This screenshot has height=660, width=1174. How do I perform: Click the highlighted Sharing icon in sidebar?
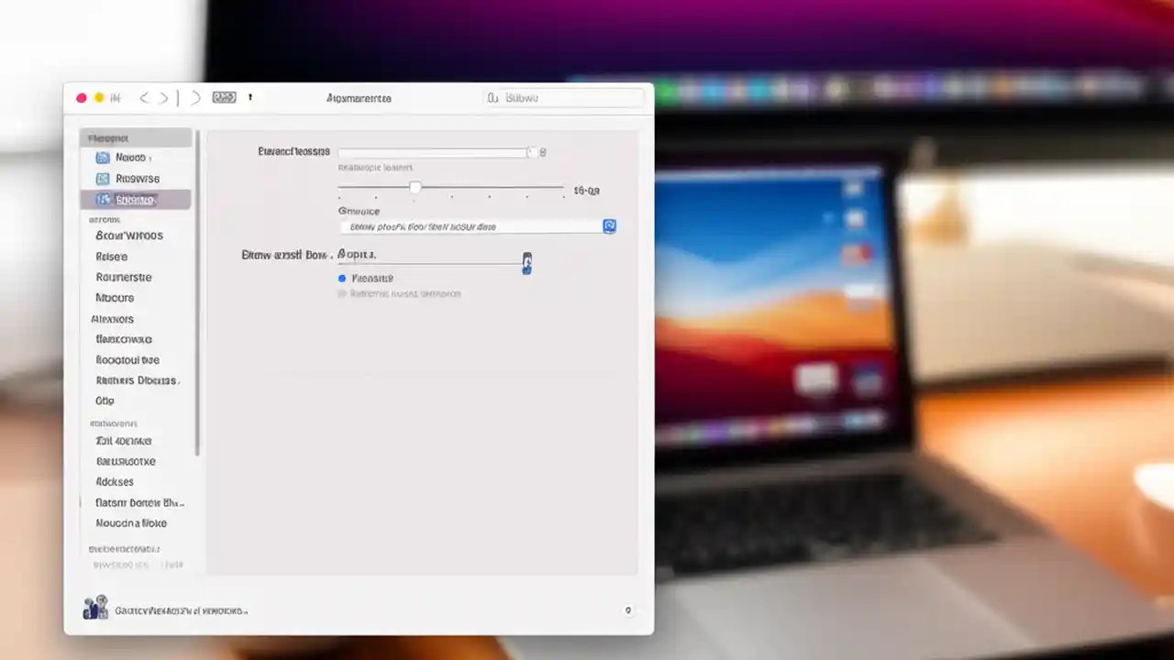click(x=103, y=199)
